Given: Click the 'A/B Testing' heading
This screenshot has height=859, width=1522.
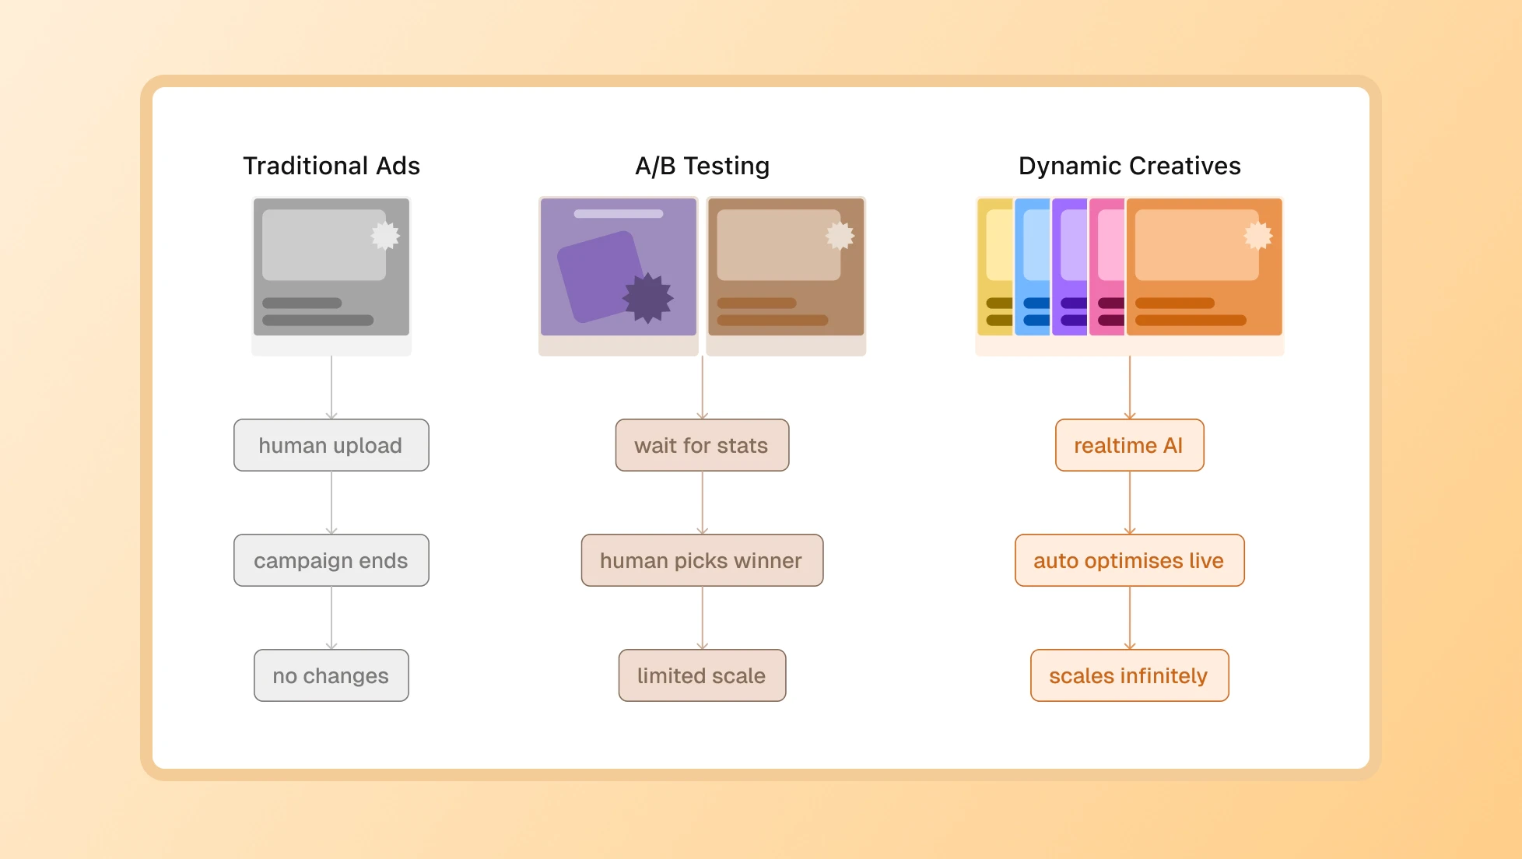Looking at the screenshot, I should tap(701, 166).
